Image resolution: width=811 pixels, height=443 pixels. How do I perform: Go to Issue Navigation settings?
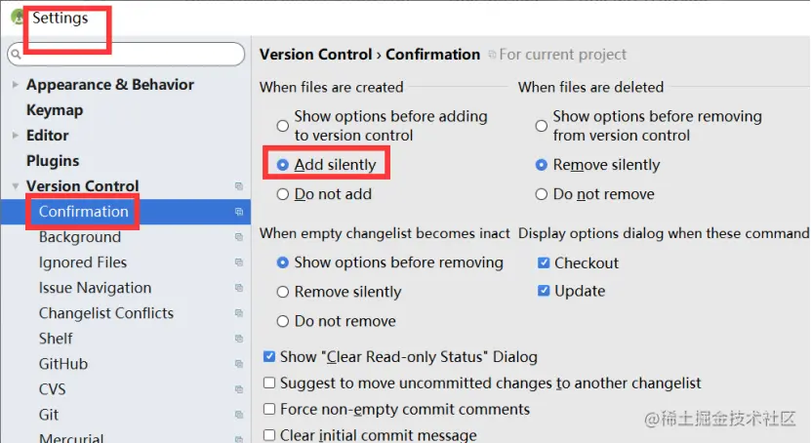click(95, 288)
